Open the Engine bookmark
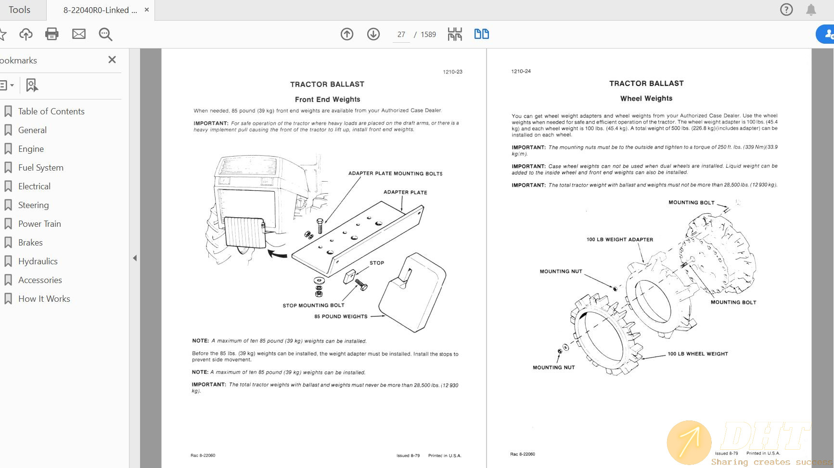834x468 pixels. point(31,148)
